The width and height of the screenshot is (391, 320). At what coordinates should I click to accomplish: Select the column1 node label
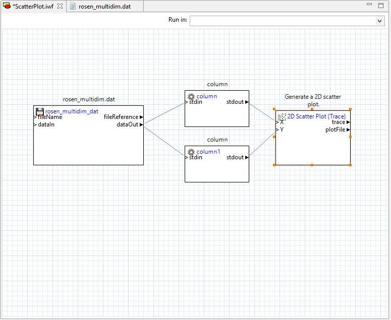pos(208,152)
